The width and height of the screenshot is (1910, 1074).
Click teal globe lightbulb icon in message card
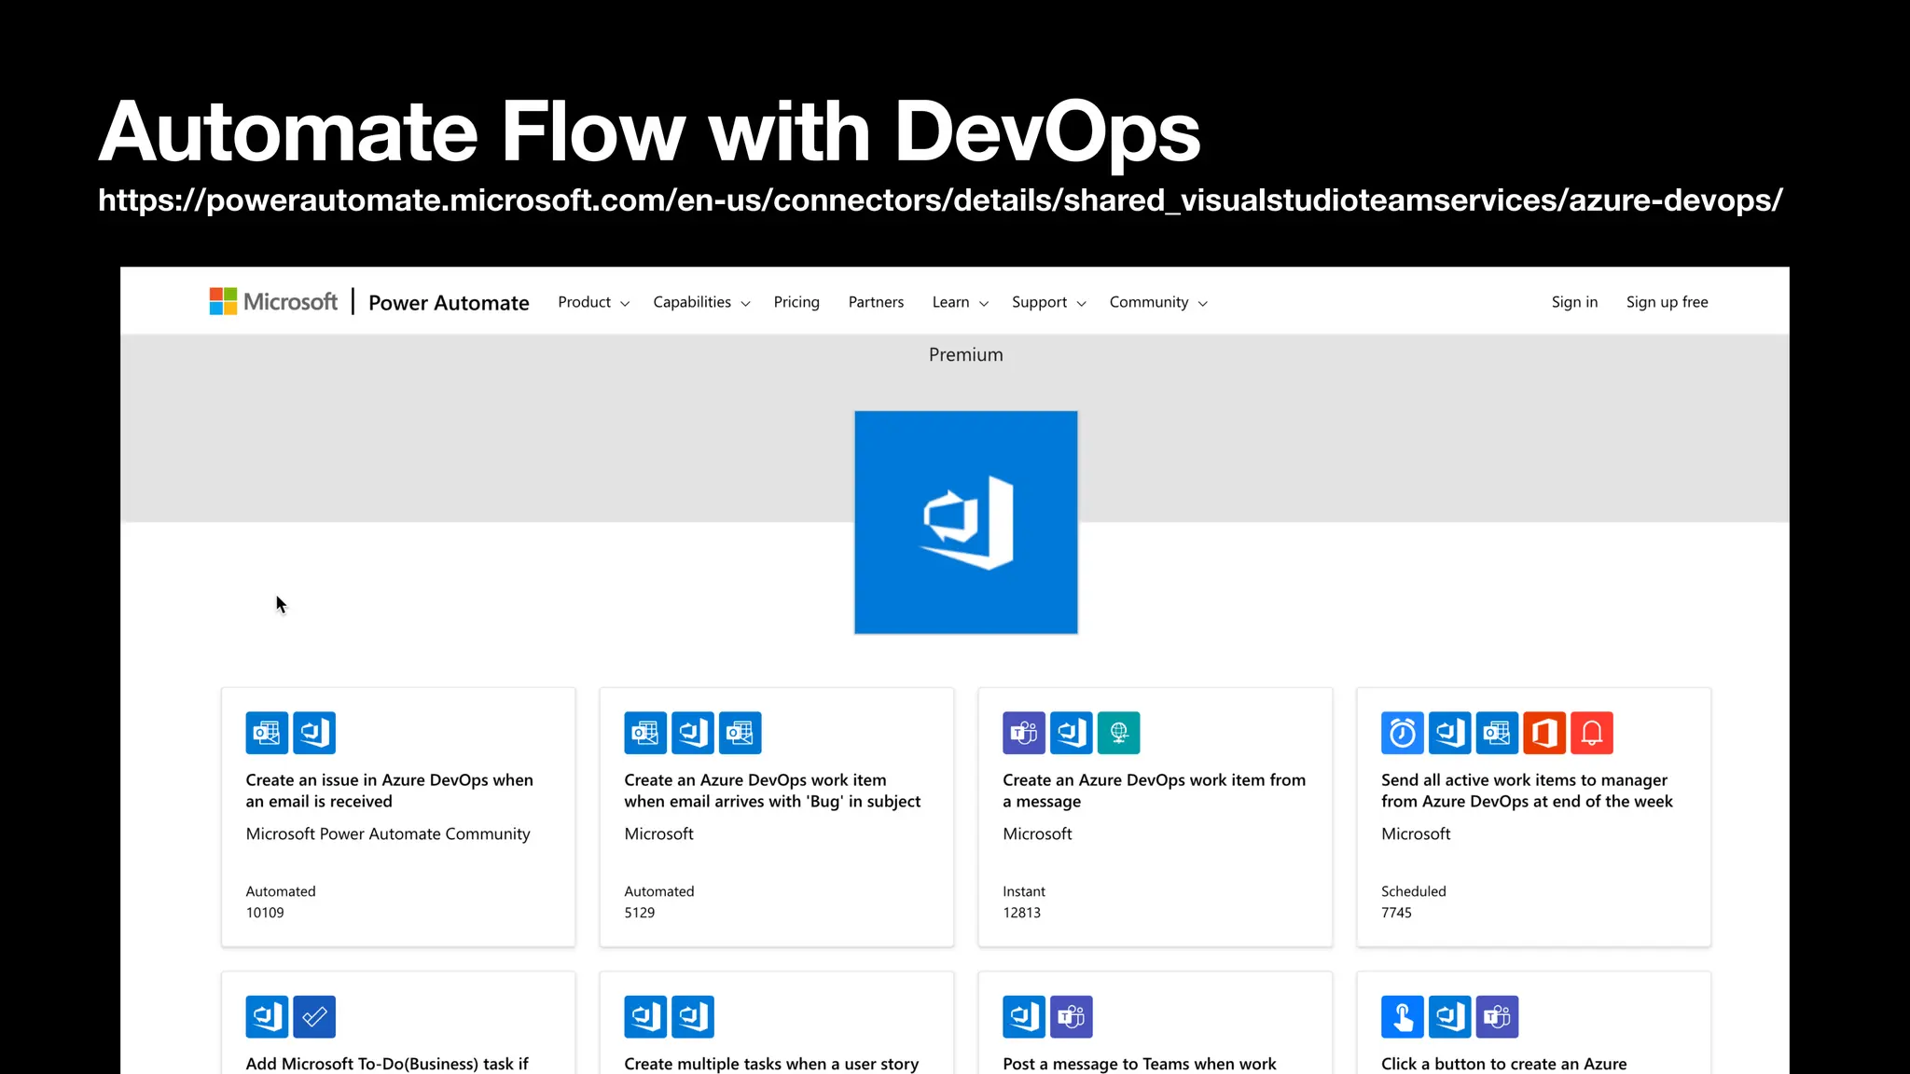(x=1119, y=733)
